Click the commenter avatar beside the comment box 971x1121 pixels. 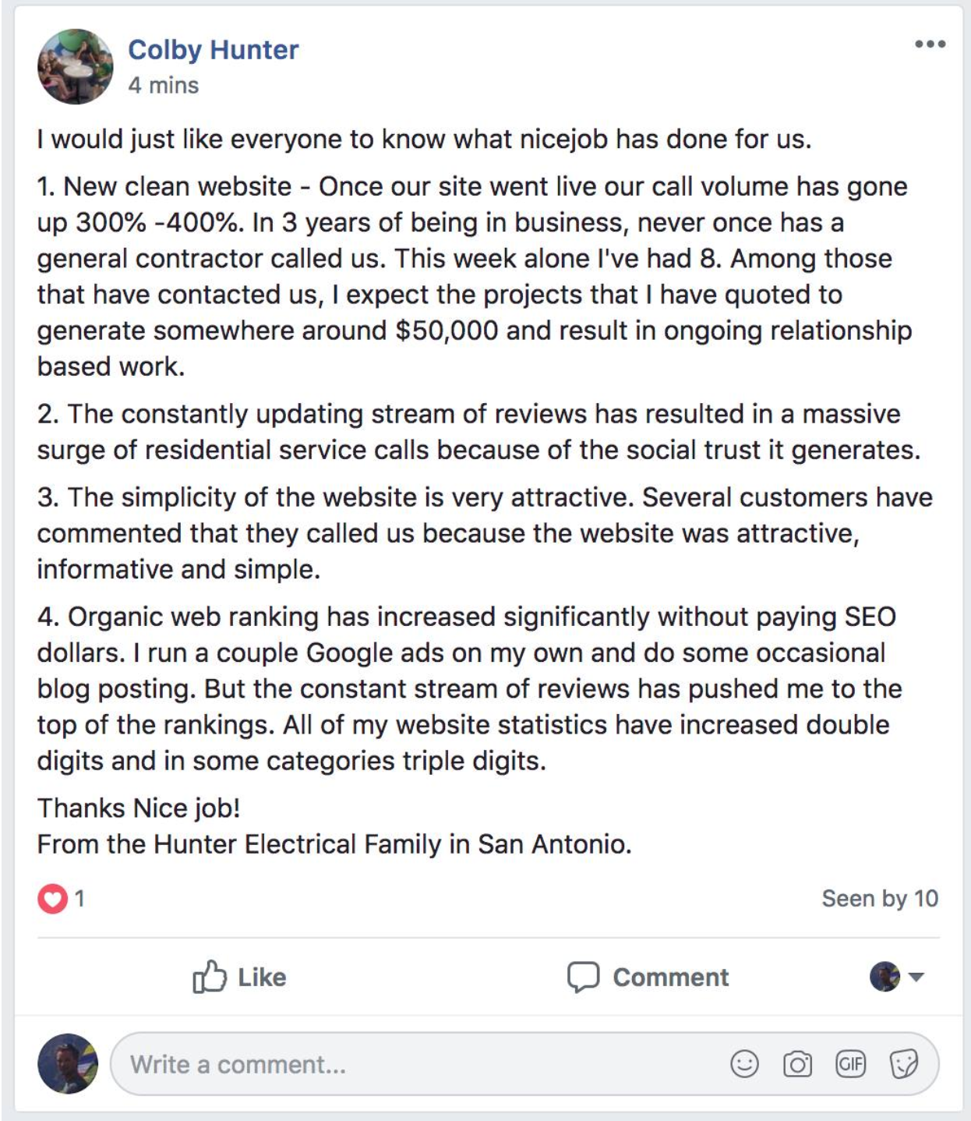tap(68, 1064)
